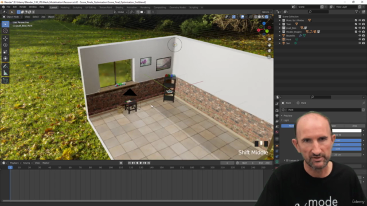Expand the Murs/Sol/Plinthe collection
The height and width of the screenshot is (206, 367).
click(x=280, y=21)
